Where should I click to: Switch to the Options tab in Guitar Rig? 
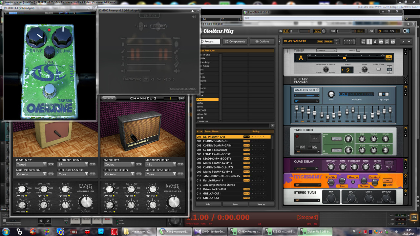[262, 42]
